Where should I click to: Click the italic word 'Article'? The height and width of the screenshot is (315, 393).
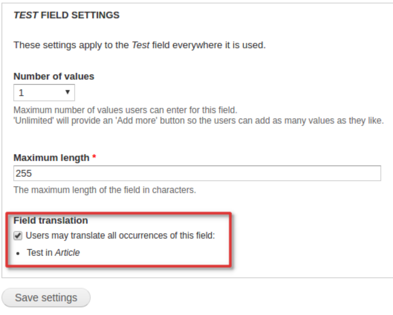67,253
